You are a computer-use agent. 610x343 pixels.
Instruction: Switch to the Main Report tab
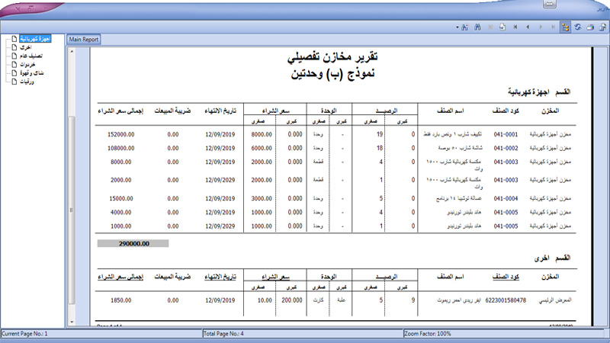(x=84, y=40)
